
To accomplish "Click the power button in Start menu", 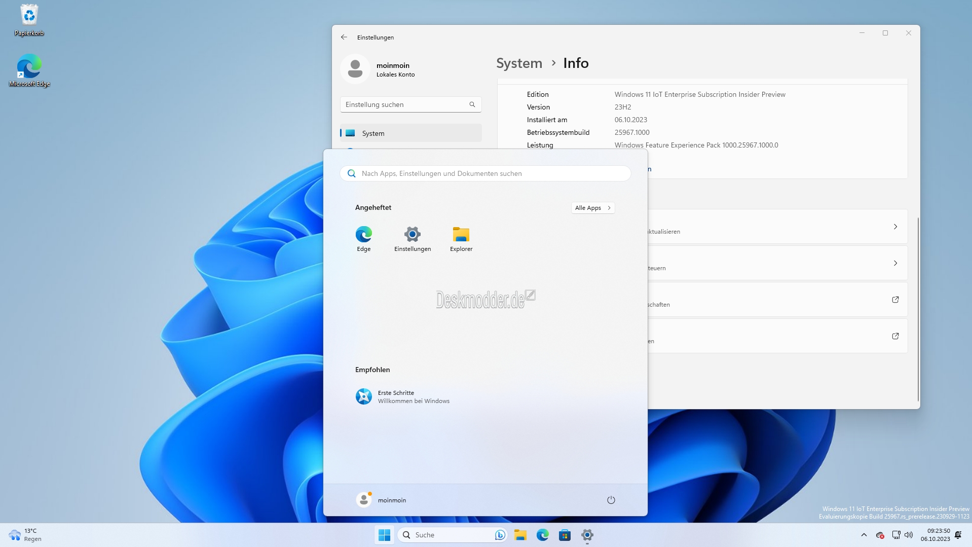I will (x=611, y=500).
